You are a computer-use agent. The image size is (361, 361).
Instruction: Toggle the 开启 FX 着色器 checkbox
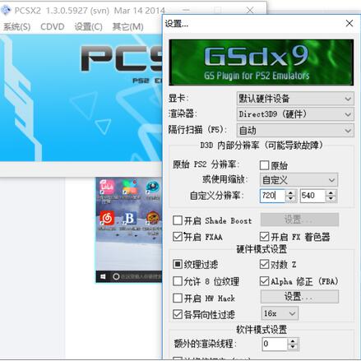pyautogui.click(x=264, y=237)
